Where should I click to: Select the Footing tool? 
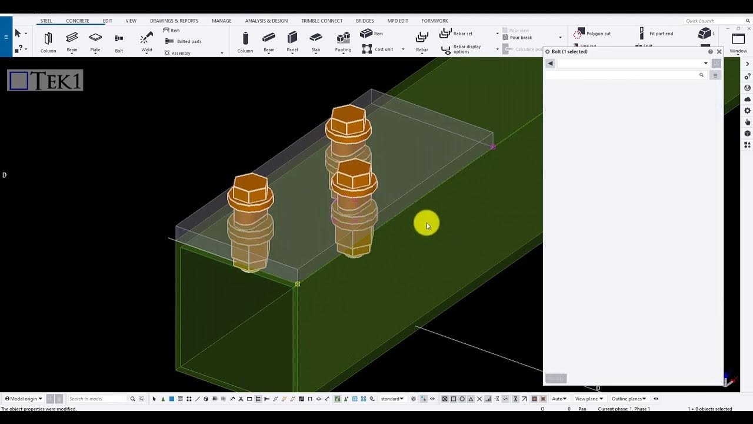[x=343, y=42]
